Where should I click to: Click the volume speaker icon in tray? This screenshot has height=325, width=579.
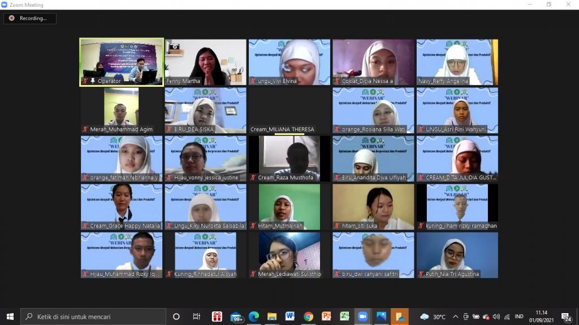[x=496, y=317]
